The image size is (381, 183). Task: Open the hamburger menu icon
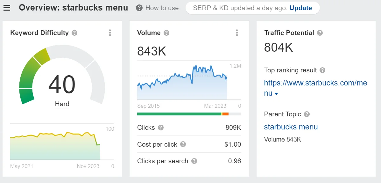click(x=7, y=8)
